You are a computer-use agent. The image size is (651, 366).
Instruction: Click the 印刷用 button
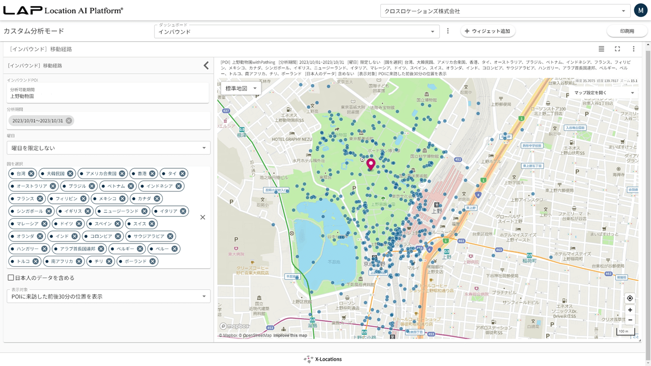[x=627, y=31]
